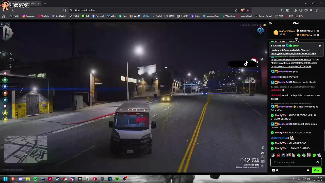Screen dimensions: 325x183
Task: Open the Instagram bookmark
Action: [x=28, y=16]
